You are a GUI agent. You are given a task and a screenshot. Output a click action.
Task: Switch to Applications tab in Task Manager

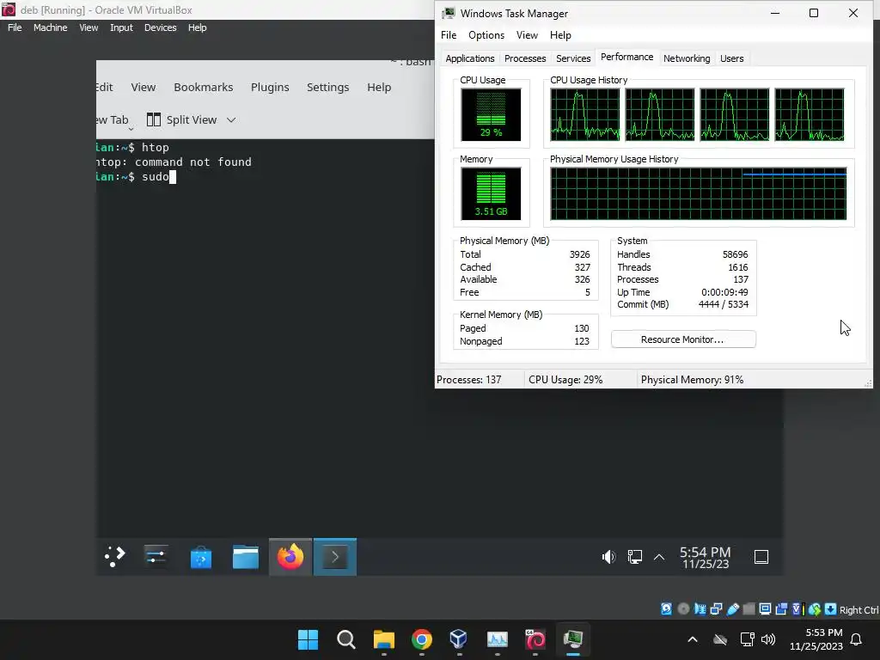[x=470, y=58]
